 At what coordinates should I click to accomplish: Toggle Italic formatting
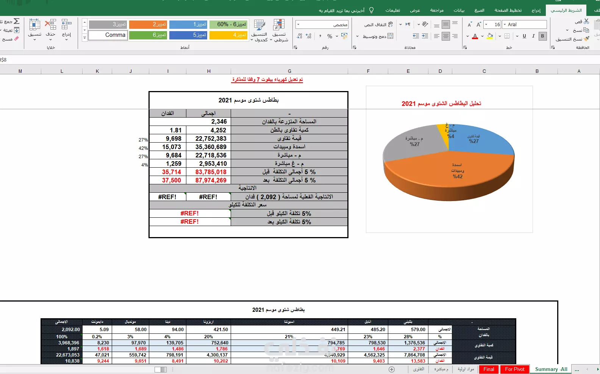tap(533, 36)
